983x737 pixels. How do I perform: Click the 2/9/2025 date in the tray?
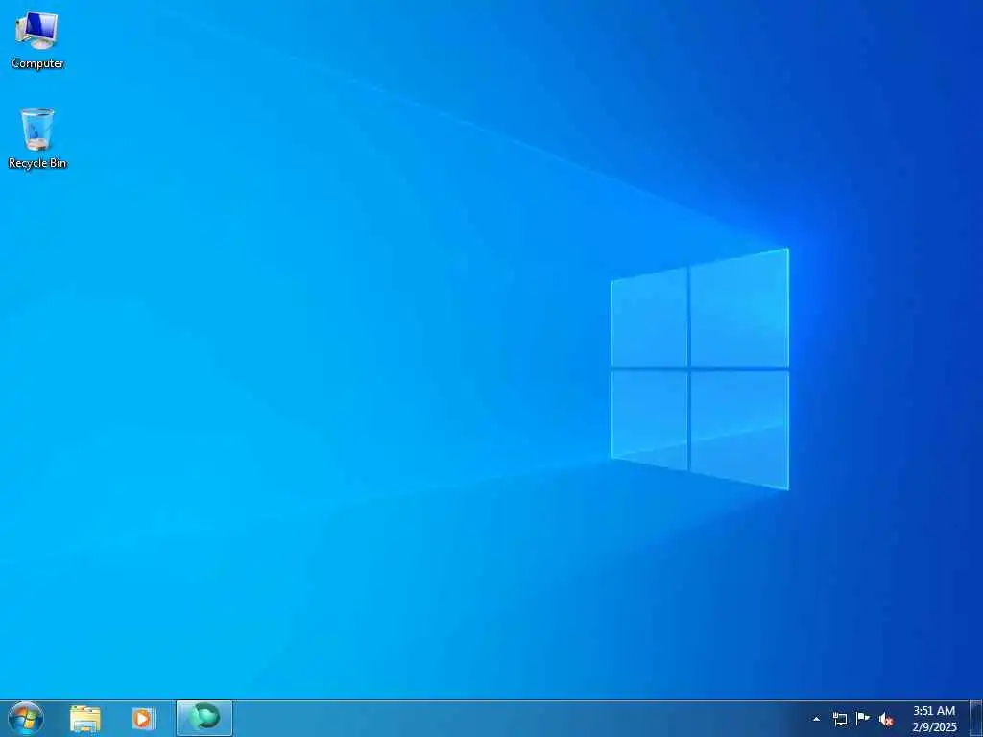point(934,727)
